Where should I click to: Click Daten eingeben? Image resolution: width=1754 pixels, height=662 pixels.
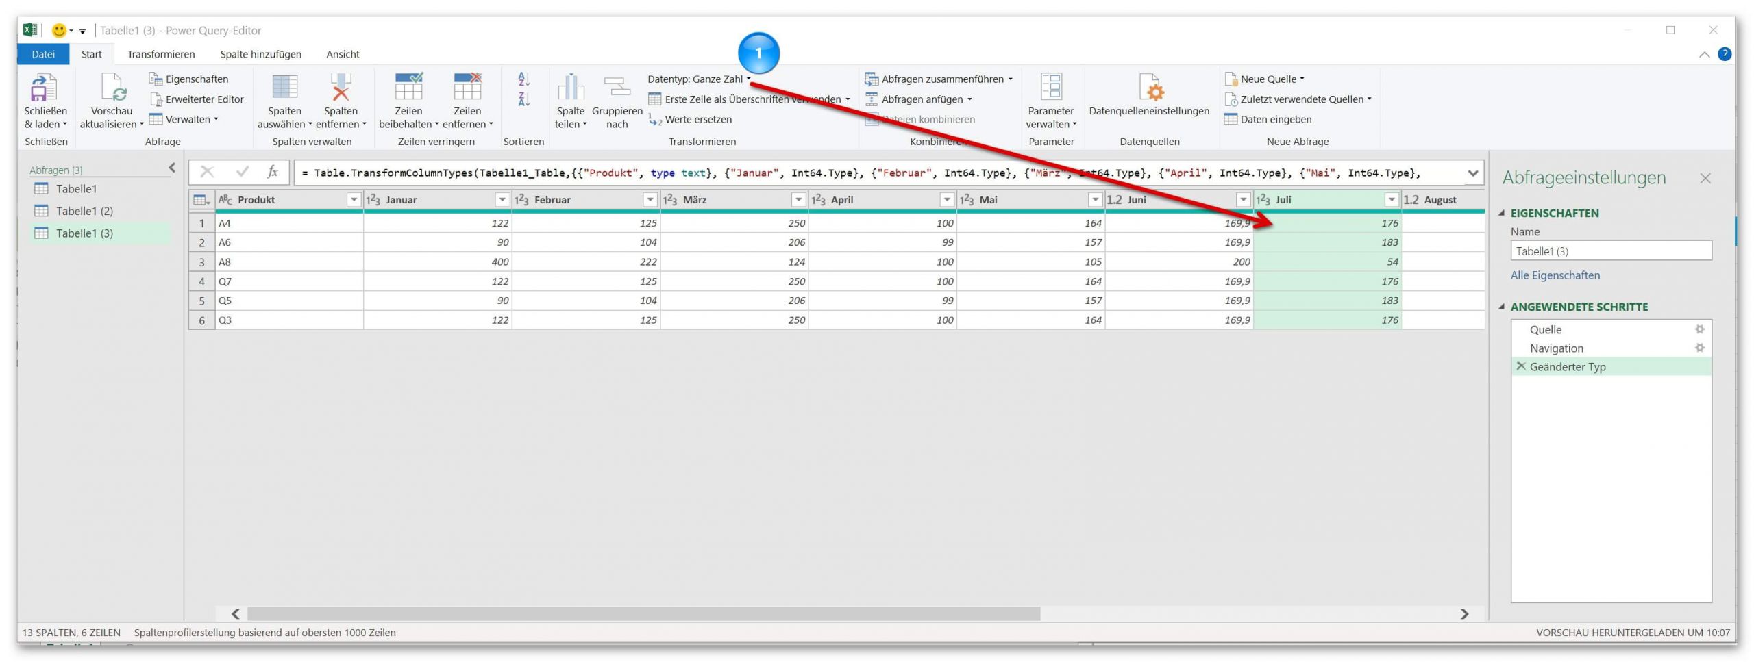tap(1268, 119)
